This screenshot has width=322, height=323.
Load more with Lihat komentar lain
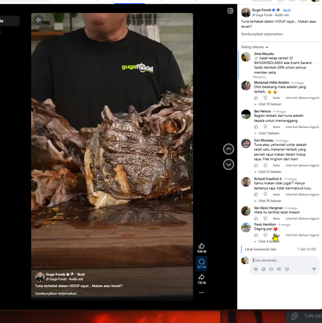pyautogui.click(x=261, y=249)
